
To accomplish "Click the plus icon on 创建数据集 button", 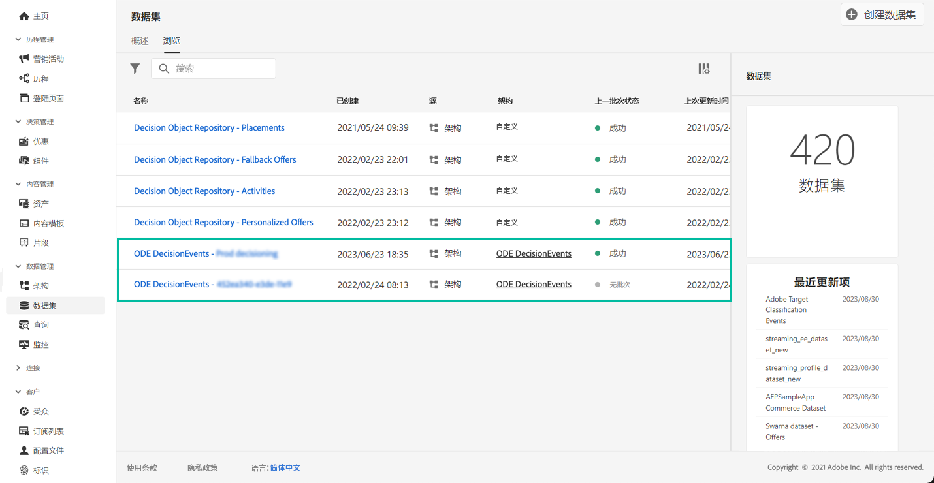I will pyautogui.click(x=852, y=14).
